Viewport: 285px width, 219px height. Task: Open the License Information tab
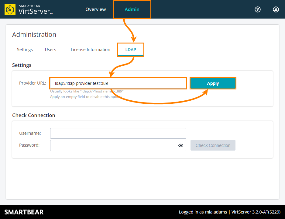coord(90,49)
